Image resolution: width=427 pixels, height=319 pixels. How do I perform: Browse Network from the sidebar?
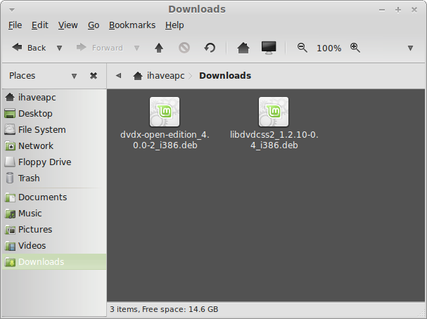[54, 145]
